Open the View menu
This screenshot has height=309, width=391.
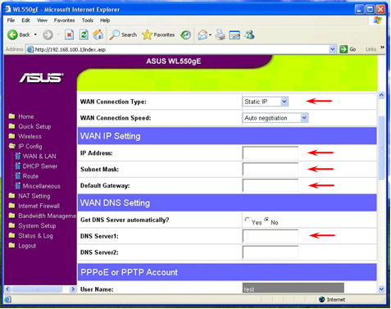(x=42, y=20)
